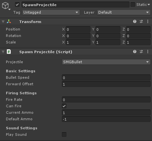Screen dimensions: 152x141
Task: Open Spawn Projectile script help reference
Action: coord(135,52)
